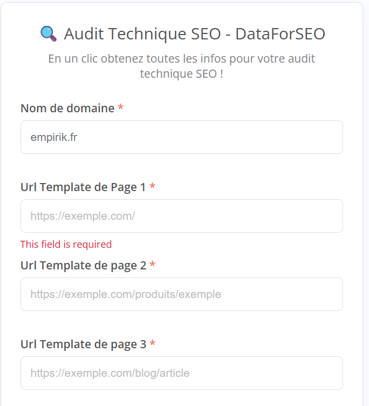Click the 'Url Template de page 3' label

pos(83,344)
